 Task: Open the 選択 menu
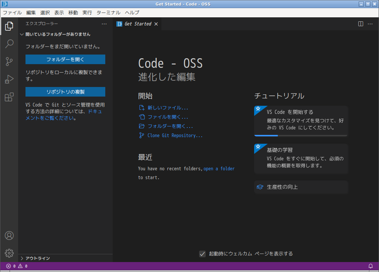(x=45, y=13)
